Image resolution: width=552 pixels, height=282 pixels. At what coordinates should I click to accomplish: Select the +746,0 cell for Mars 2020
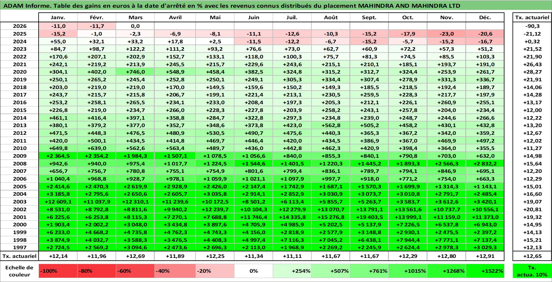[x=135, y=72]
